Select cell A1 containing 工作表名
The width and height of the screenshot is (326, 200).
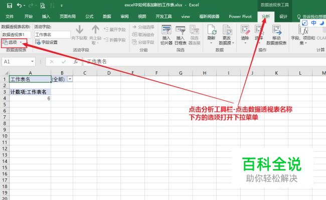point(31,79)
